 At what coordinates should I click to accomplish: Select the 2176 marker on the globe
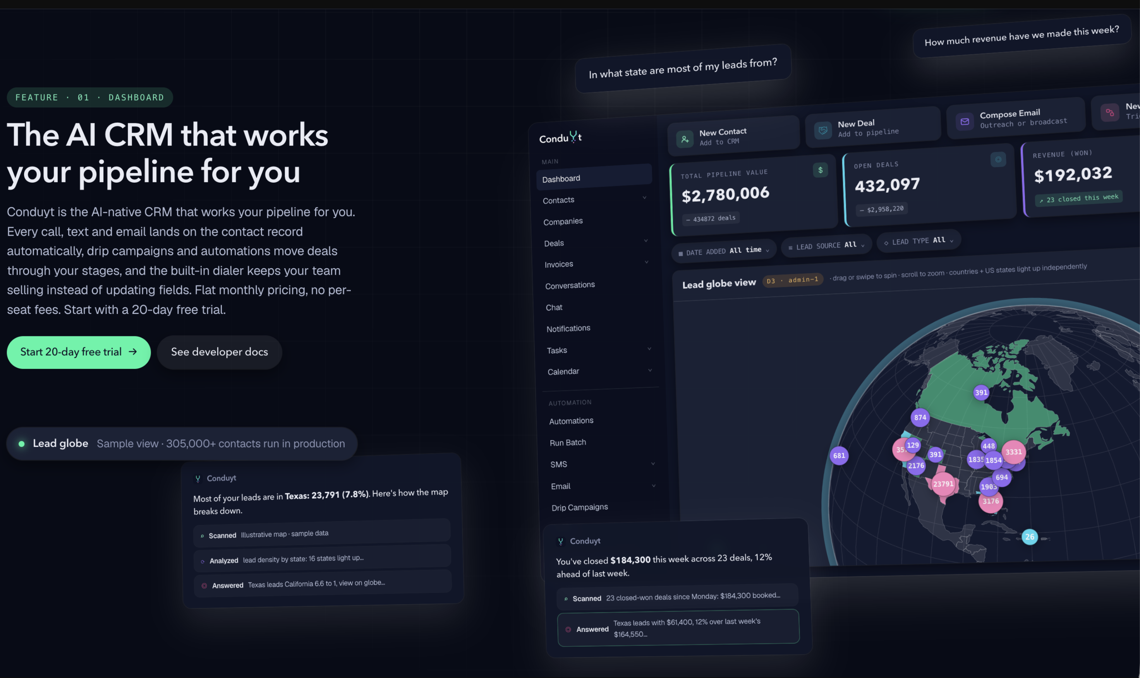click(916, 466)
